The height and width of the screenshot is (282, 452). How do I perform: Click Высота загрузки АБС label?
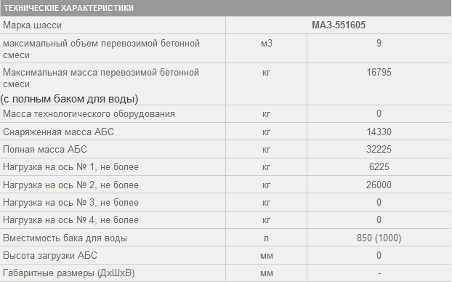click(50, 256)
